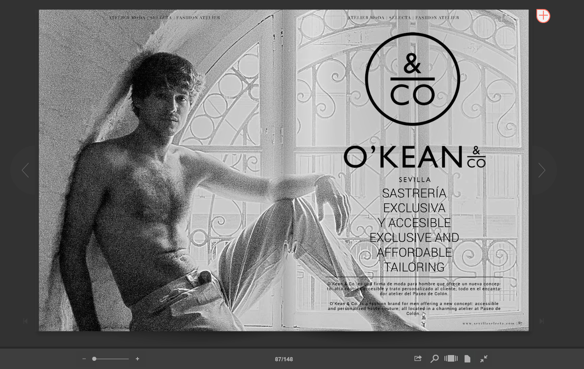Jump to the last page of the magazine
The height and width of the screenshot is (369, 584).
point(541,321)
